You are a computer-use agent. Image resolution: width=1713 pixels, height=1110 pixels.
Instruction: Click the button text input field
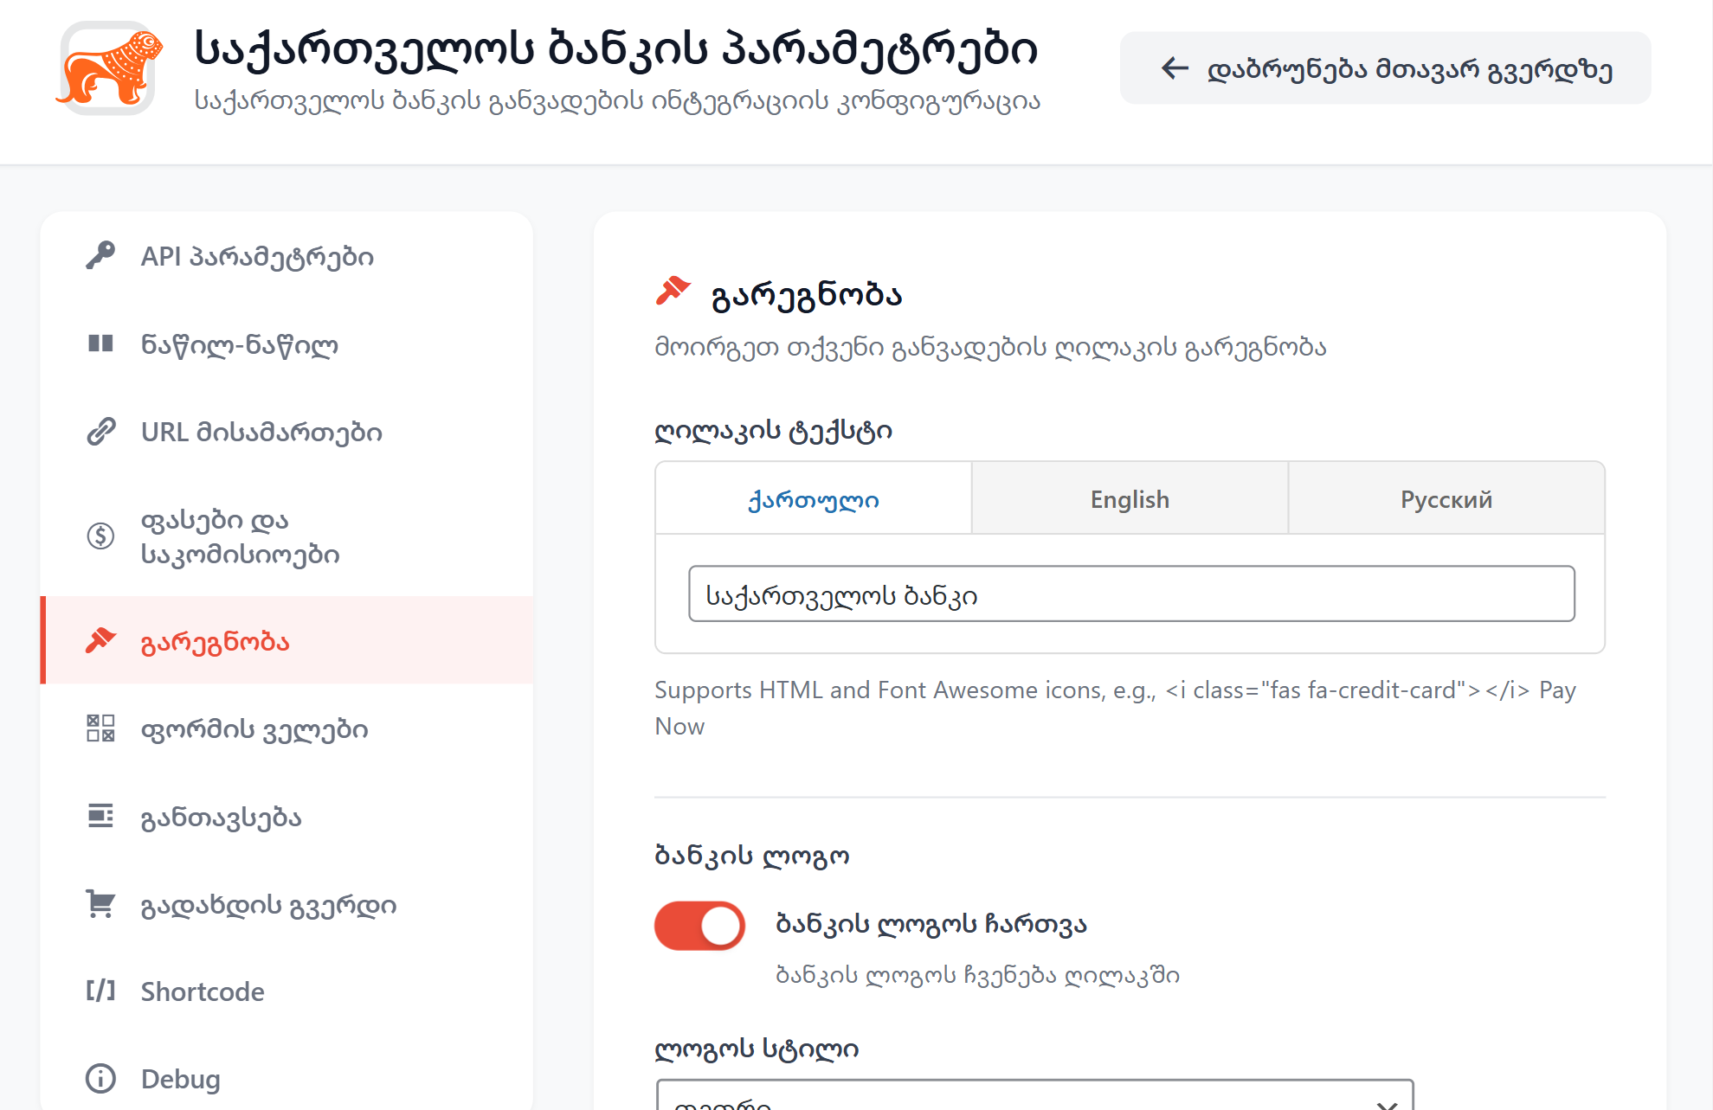(1130, 594)
